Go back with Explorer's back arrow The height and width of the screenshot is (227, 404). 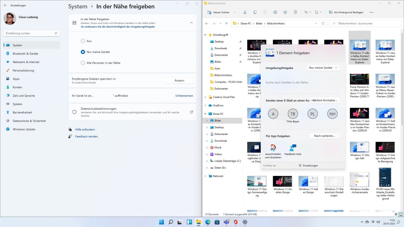207,23
